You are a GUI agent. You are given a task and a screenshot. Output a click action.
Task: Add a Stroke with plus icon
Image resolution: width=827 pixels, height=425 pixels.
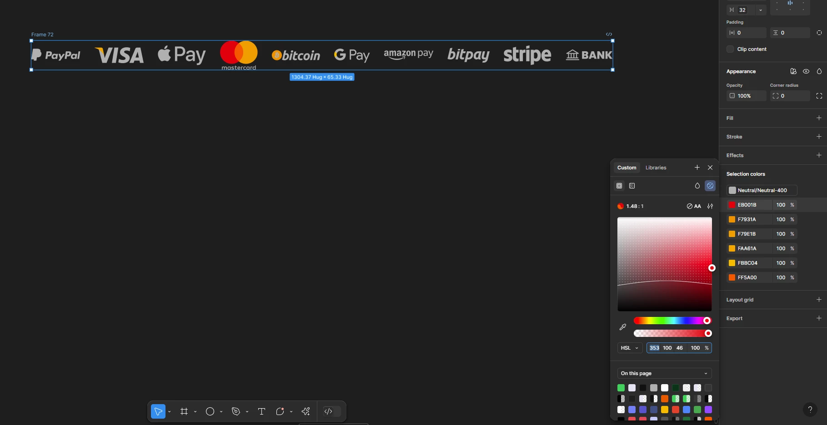point(819,137)
